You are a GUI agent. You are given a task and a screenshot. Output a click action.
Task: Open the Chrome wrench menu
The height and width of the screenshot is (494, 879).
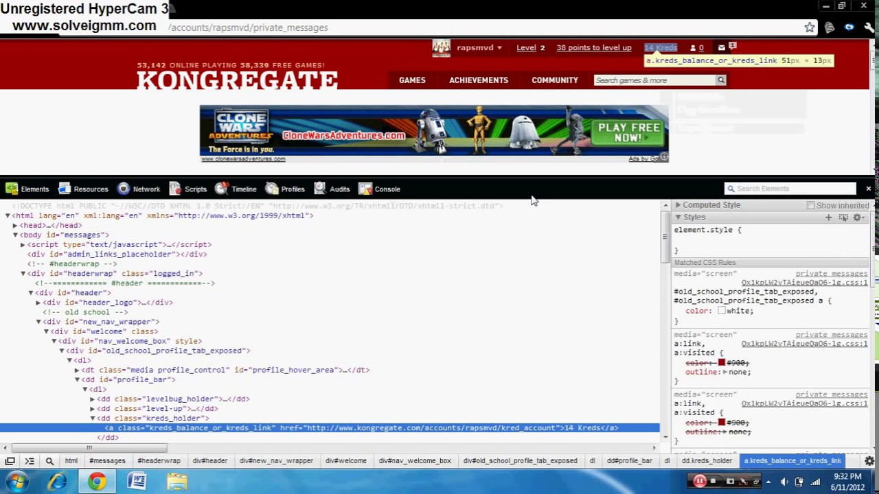(x=869, y=27)
